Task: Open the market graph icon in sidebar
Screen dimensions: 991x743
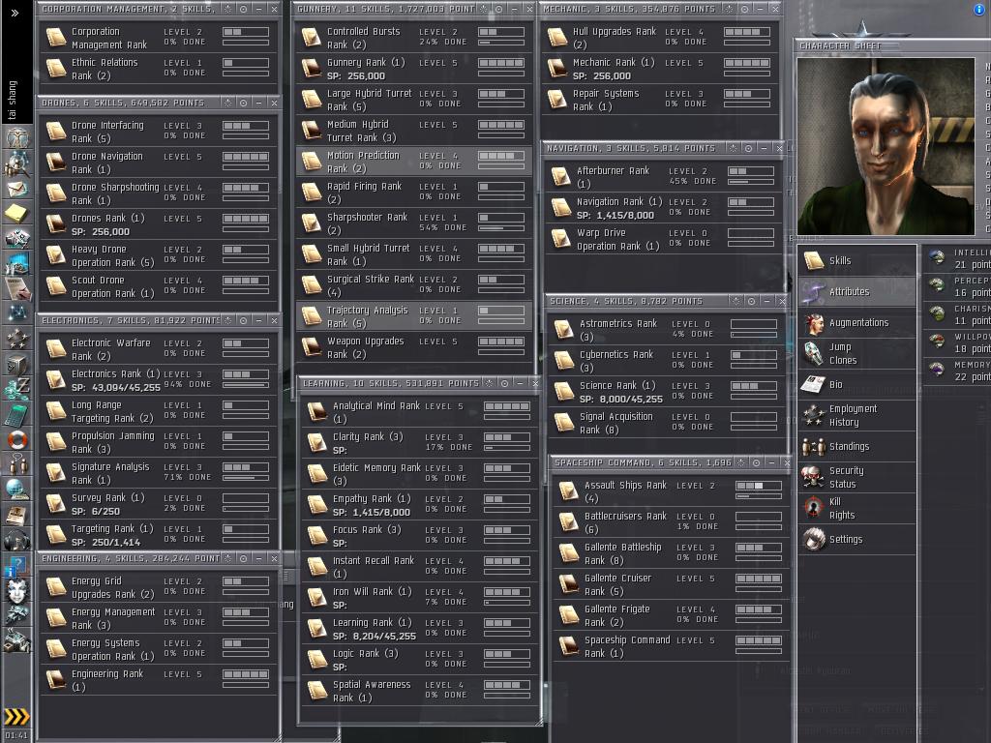Action: tap(17, 263)
